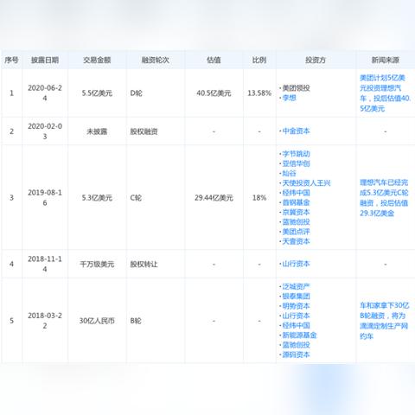Click the 融资轮次 column header

[x=156, y=60]
